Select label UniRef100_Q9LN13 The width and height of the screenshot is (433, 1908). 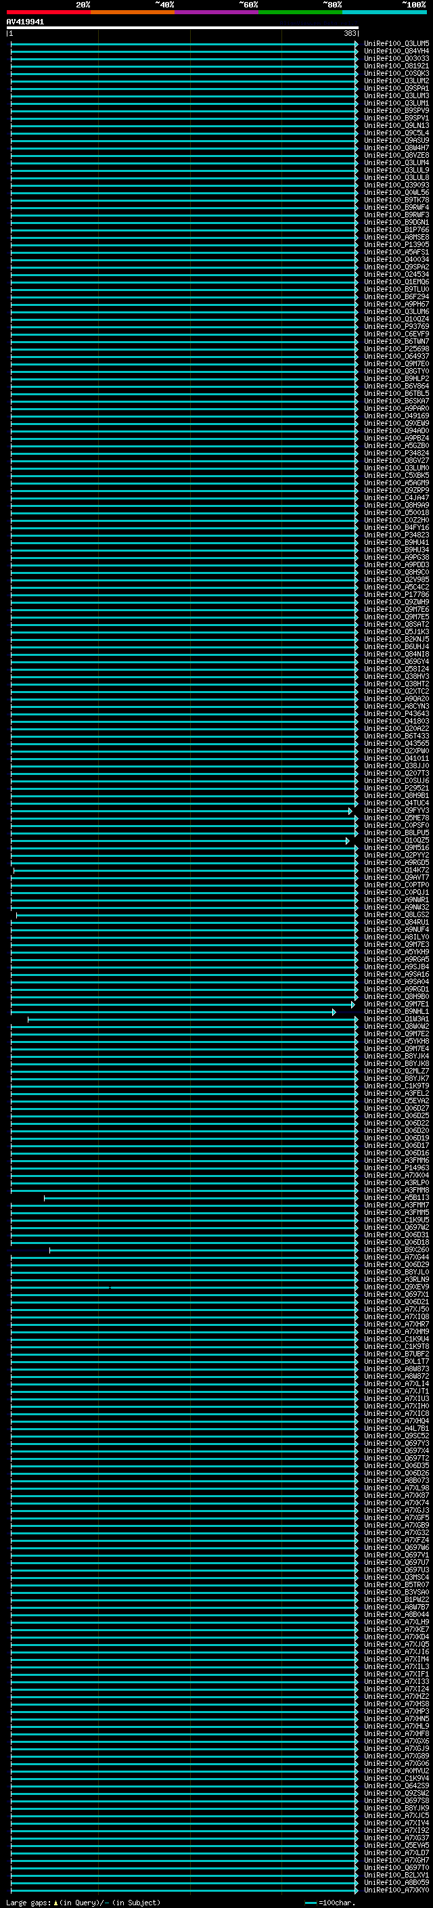coord(396,126)
